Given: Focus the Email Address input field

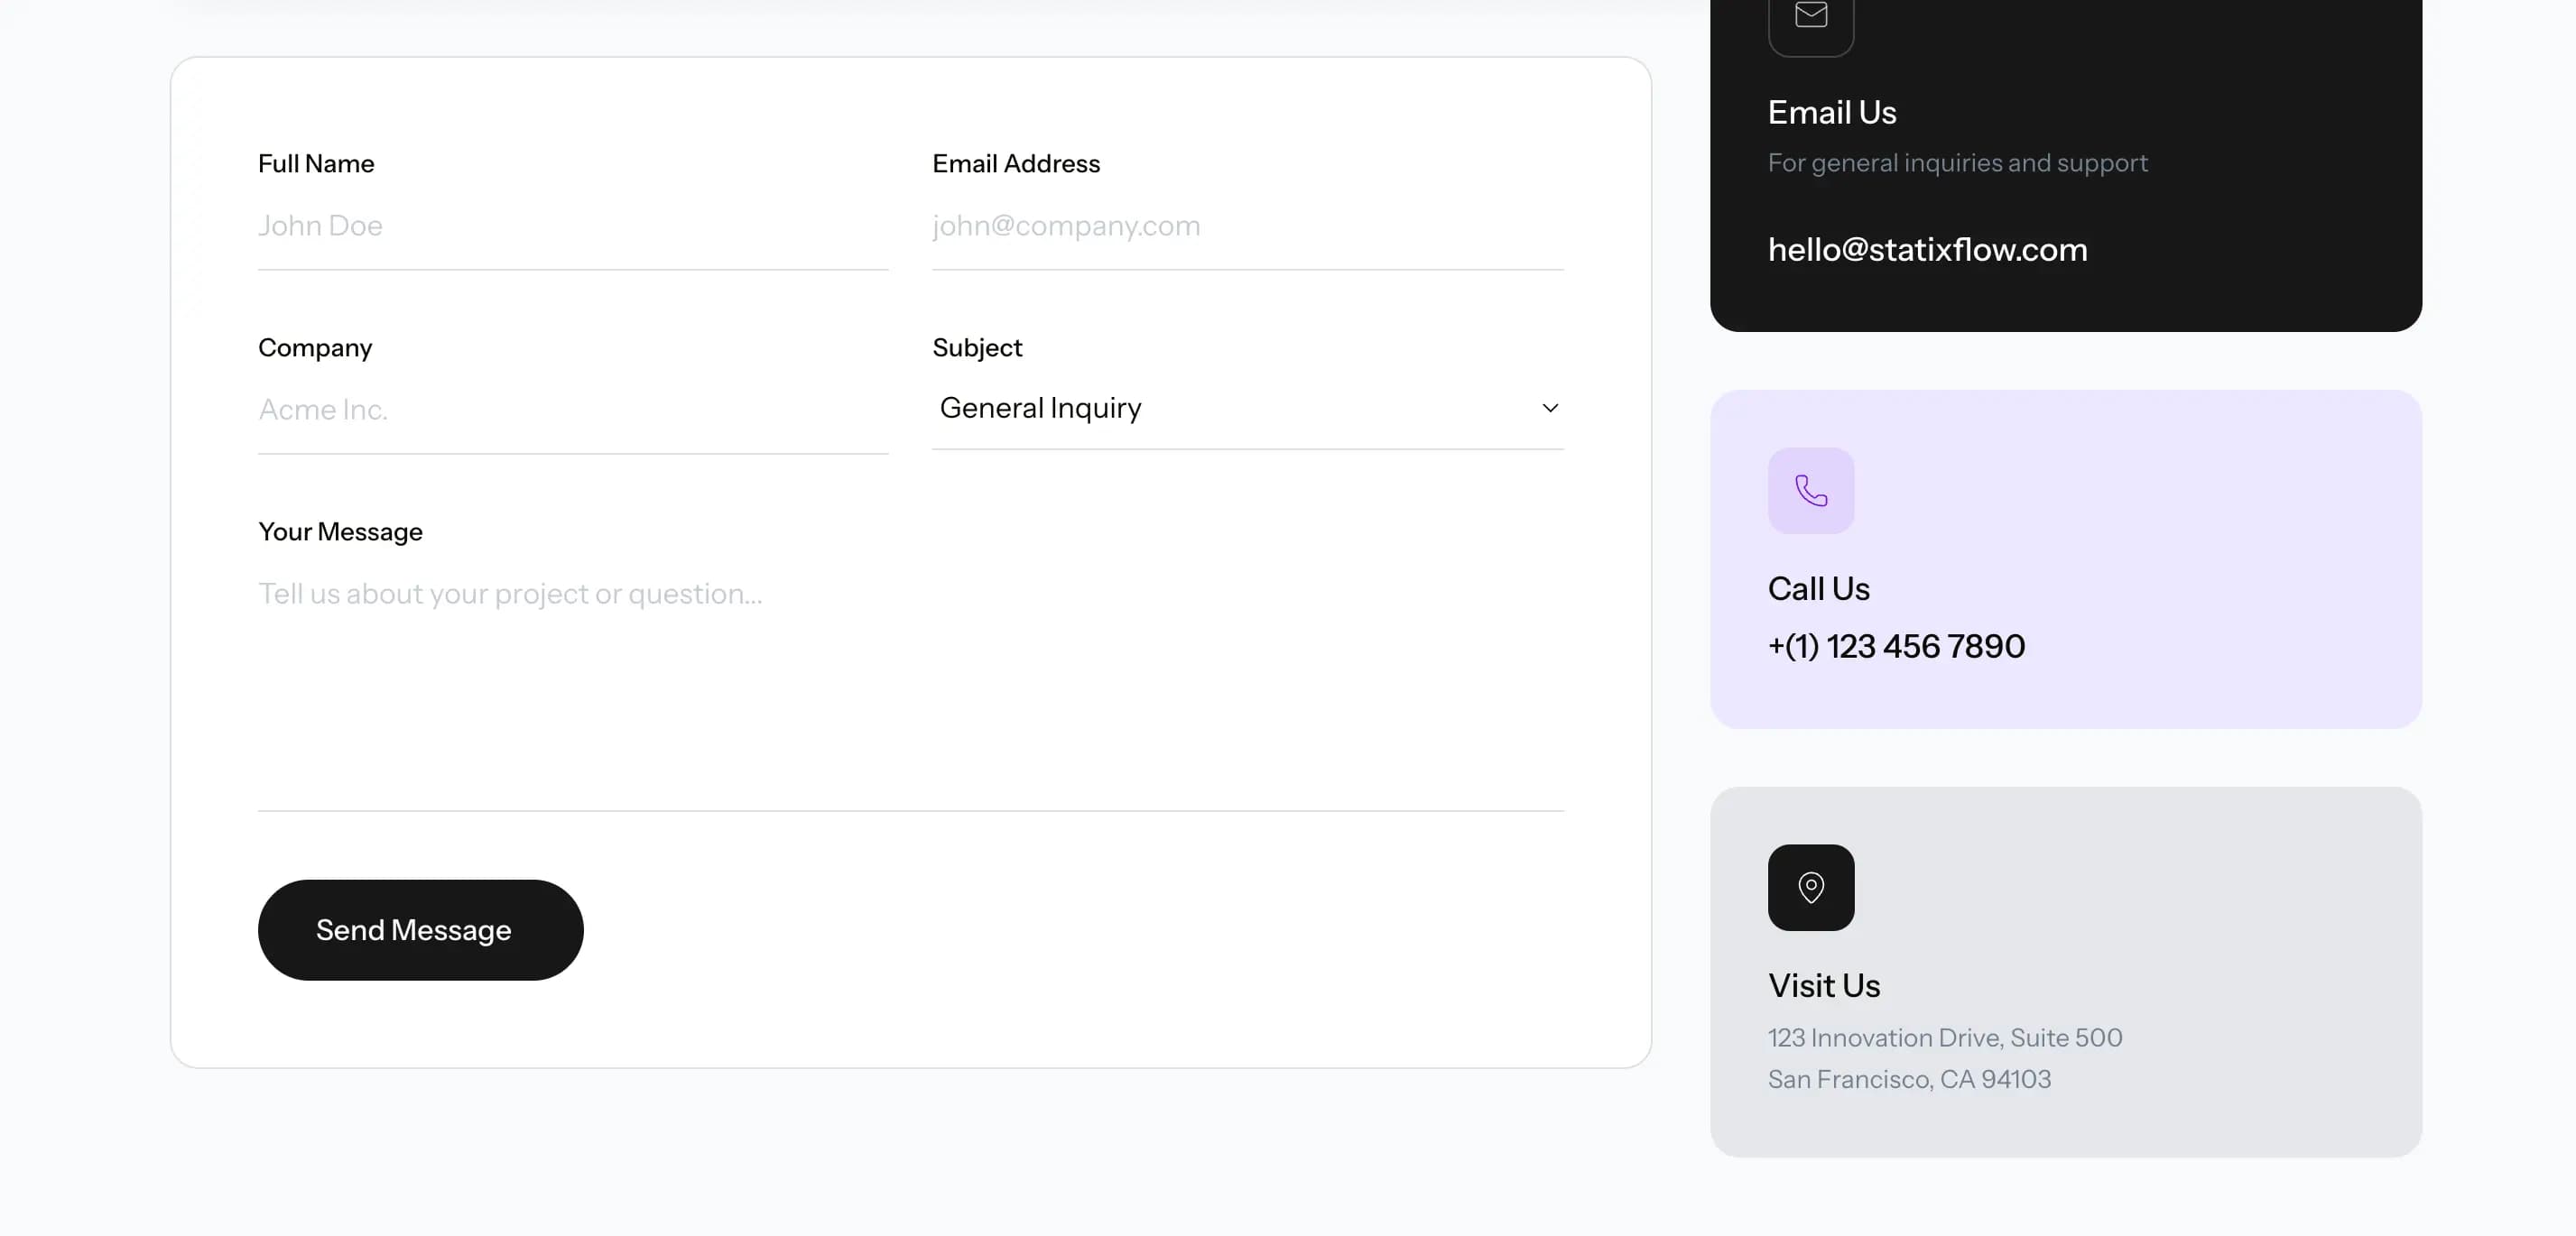Looking at the screenshot, I should click(1248, 226).
